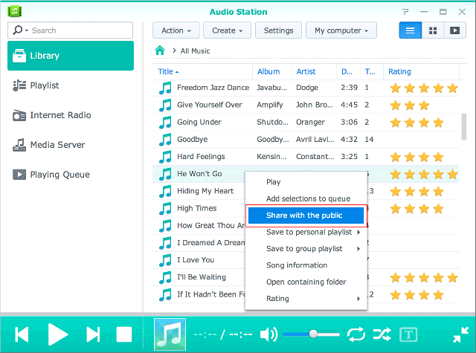This screenshot has width=476, height=353.
Task: Open the help question mark icon
Action: [x=405, y=12]
